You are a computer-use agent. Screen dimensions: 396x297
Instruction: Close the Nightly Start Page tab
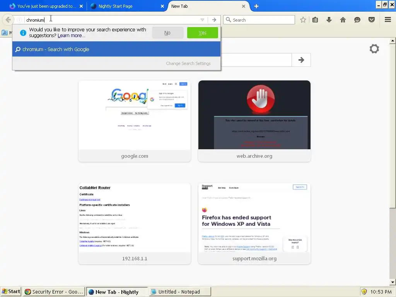(x=162, y=6)
